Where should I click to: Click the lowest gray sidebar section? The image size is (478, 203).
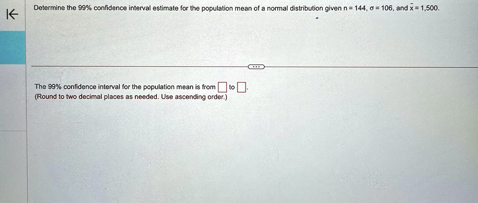13,167
